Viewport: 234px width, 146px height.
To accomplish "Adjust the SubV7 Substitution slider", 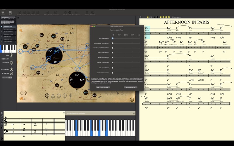I will [126, 53].
